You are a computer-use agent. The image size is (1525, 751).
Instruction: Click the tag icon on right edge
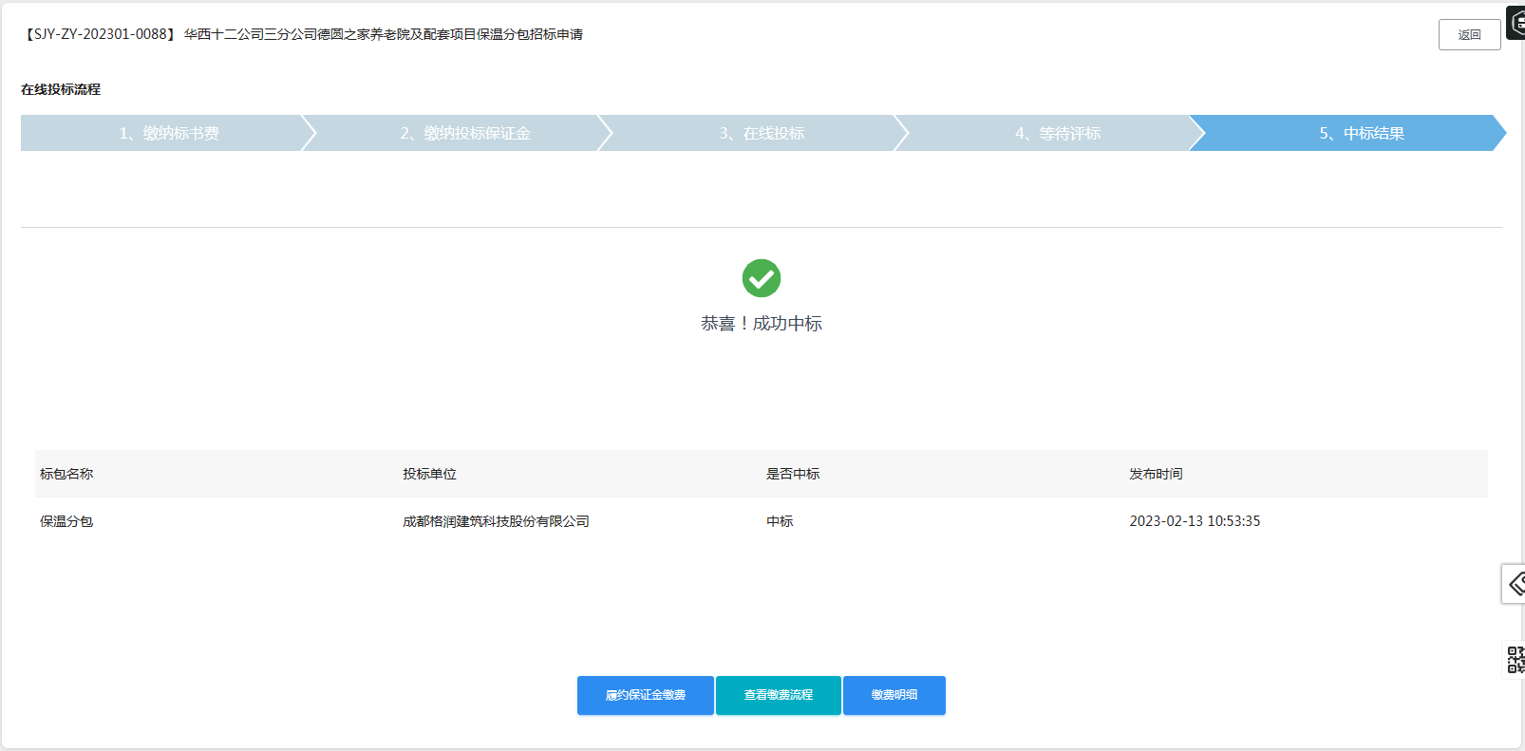click(1515, 584)
